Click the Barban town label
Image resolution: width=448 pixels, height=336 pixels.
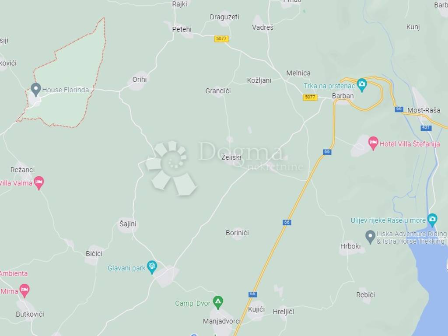[x=343, y=96]
